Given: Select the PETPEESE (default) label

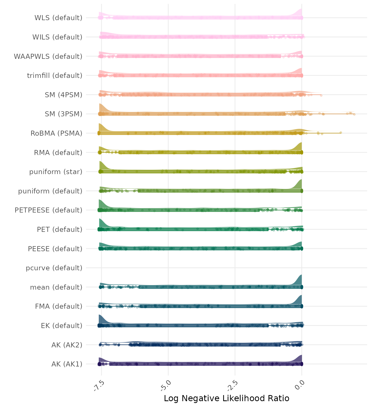Looking at the screenshot, I should (48, 210).
